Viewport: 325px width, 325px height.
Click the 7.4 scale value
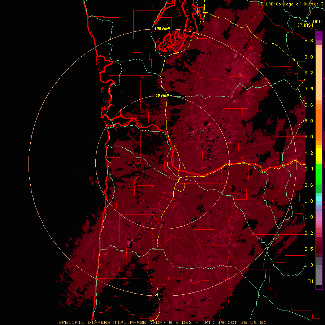[309, 89]
